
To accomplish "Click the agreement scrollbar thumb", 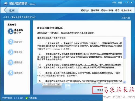I will 124,49.
